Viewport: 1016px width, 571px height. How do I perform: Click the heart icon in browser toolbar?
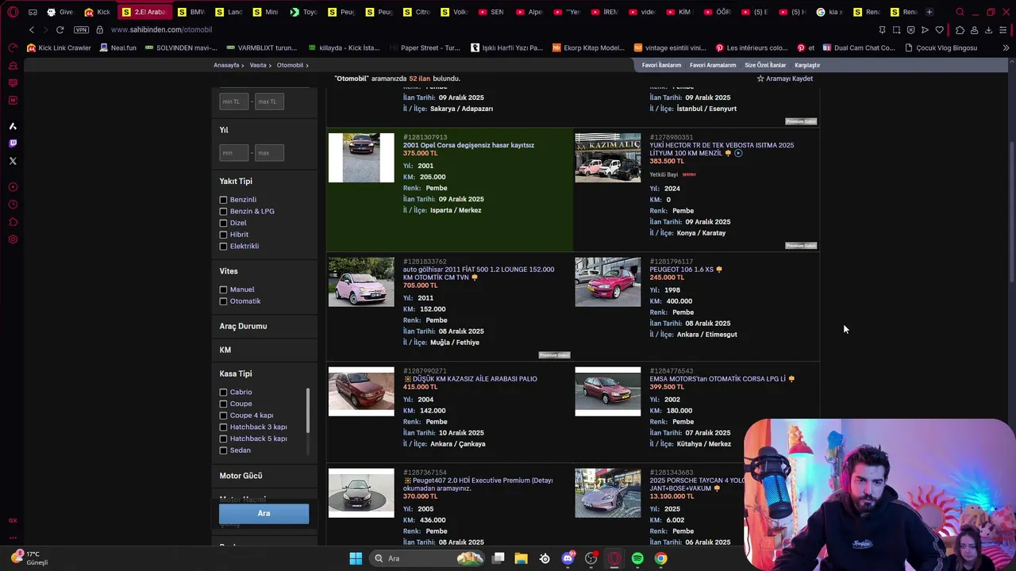(939, 29)
